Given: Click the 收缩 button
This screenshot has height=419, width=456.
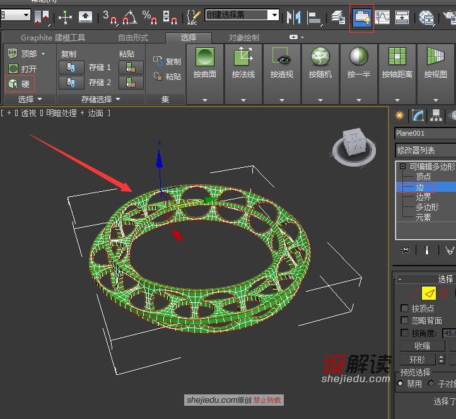Looking at the screenshot, I should (x=423, y=346).
